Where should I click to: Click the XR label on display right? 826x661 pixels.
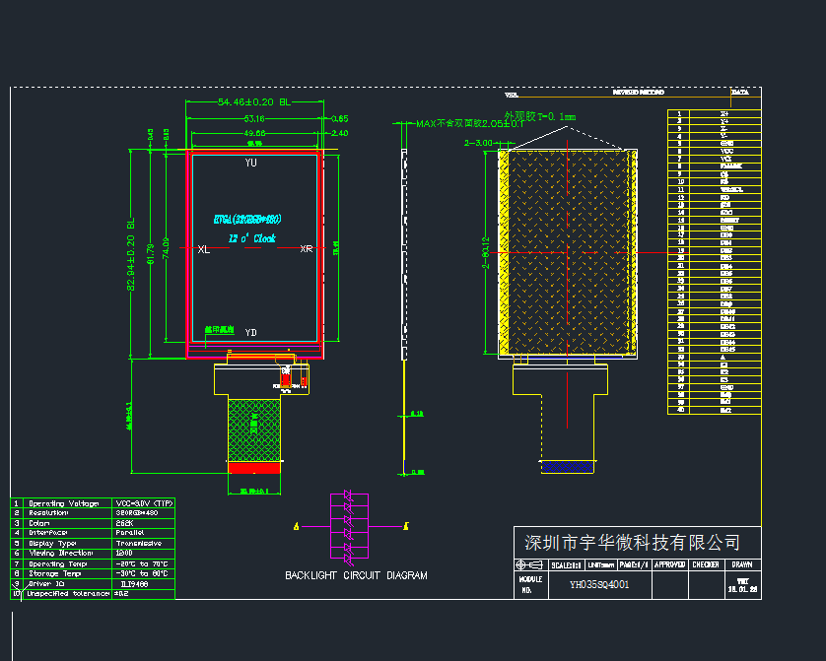pyautogui.click(x=306, y=250)
